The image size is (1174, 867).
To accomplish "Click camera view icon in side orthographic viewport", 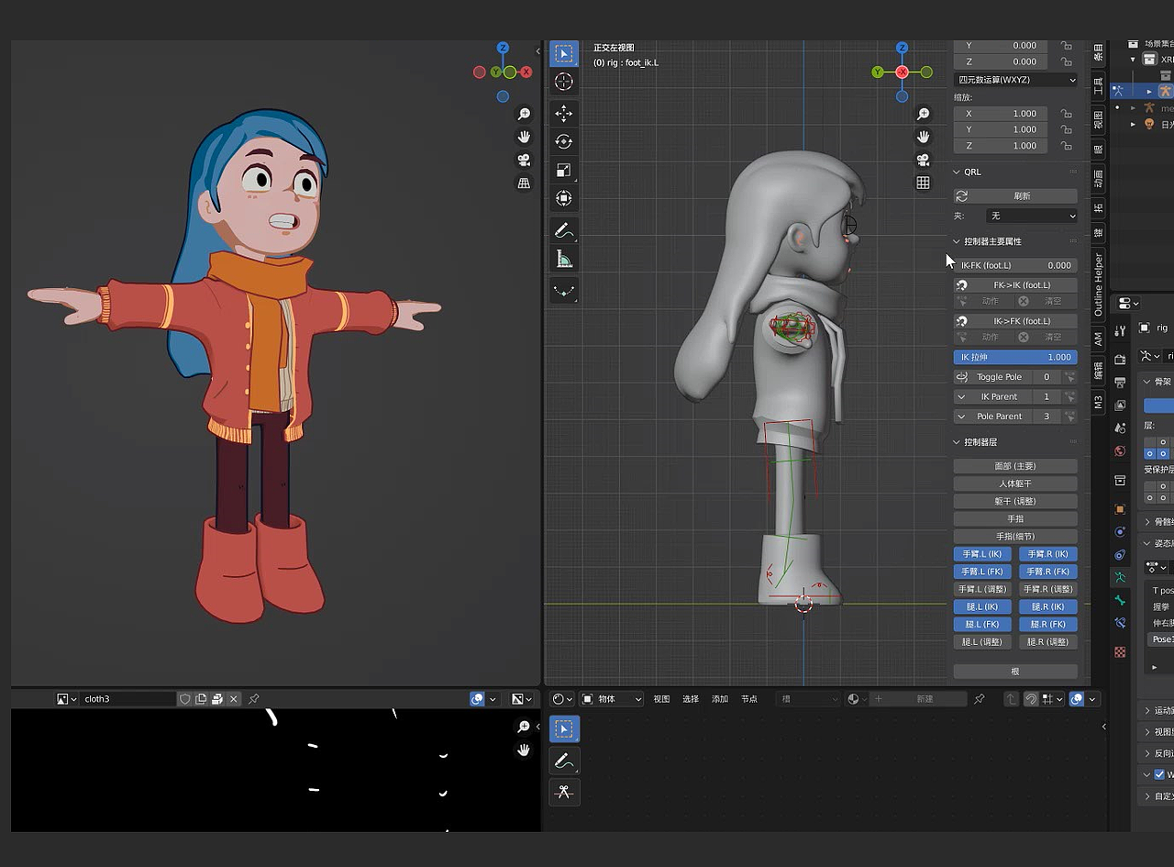I will (x=924, y=160).
